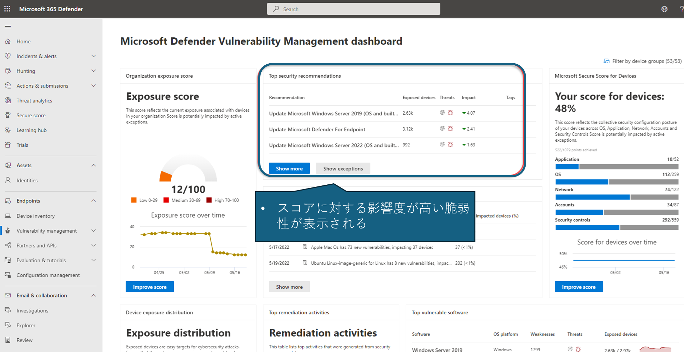Click the Secure score trophy icon
Screen dimensions: 684x352
[x=8, y=115]
